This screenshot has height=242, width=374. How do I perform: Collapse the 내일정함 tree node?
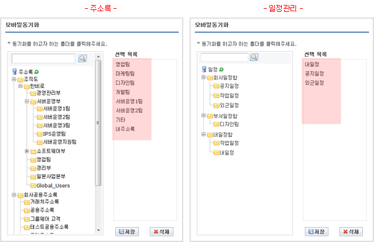tap(203, 134)
